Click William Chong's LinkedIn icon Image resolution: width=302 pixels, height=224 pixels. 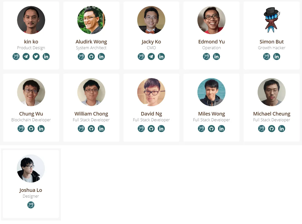pos(101,129)
